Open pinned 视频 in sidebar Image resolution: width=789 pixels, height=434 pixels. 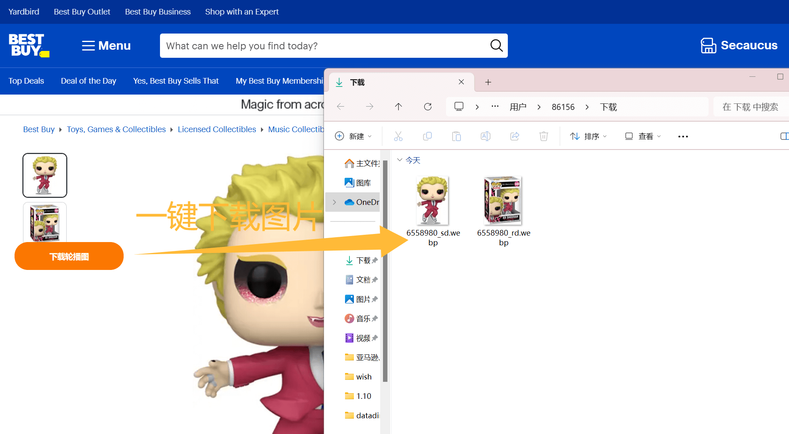[x=361, y=338]
